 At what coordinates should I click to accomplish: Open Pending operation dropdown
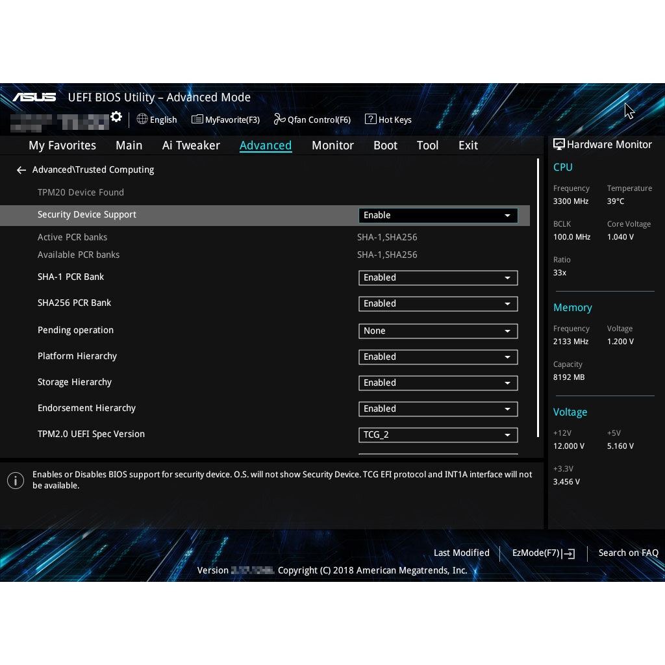coord(438,331)
